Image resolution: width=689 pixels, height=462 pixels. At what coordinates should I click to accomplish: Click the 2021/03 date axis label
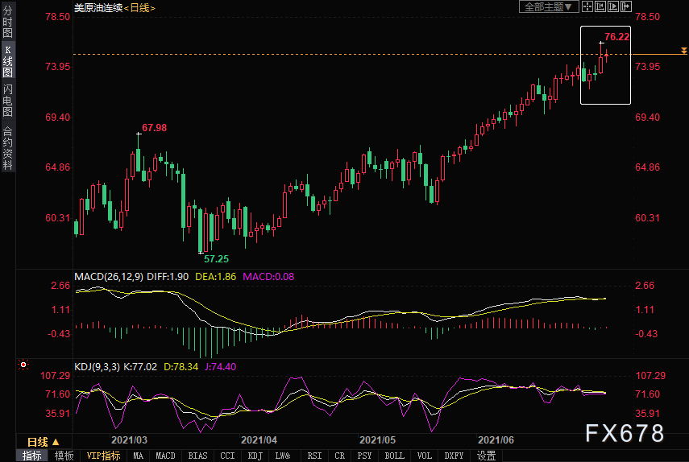pyautogui.click(x=129, y=440)
